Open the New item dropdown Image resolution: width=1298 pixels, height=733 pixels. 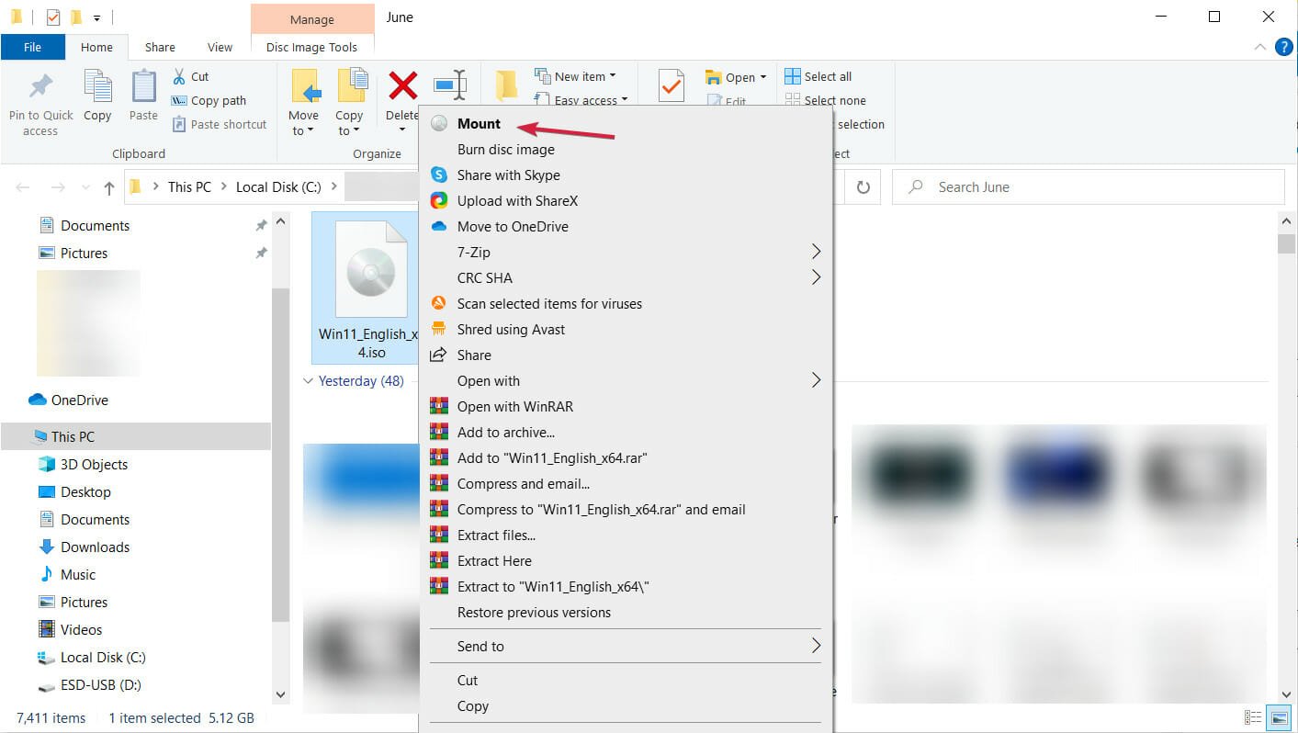[x=575, y=76]
